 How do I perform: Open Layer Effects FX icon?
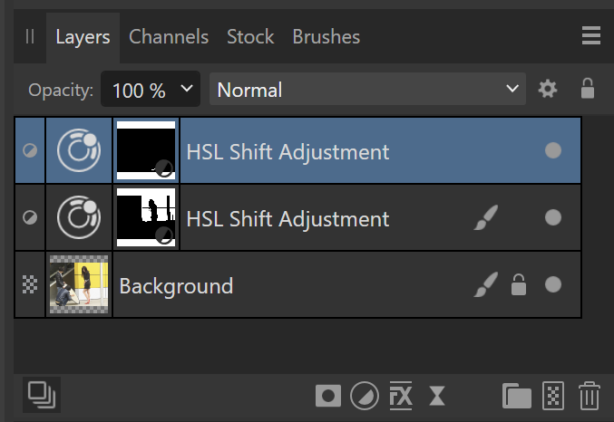400,396
